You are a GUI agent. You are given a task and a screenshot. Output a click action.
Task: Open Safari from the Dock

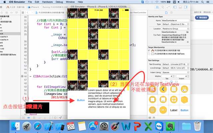(x=38, y=126)
